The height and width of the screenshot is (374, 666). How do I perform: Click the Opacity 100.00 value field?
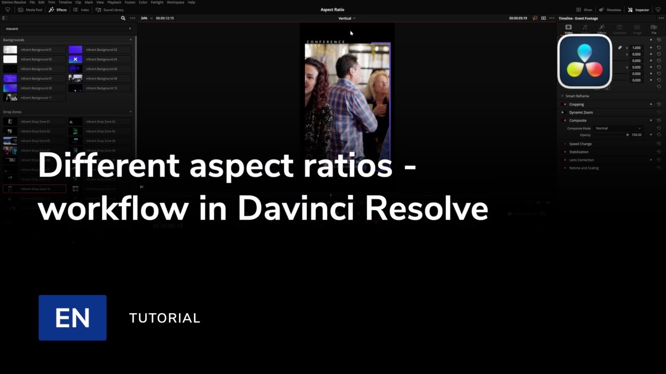(x=636, y=135)
